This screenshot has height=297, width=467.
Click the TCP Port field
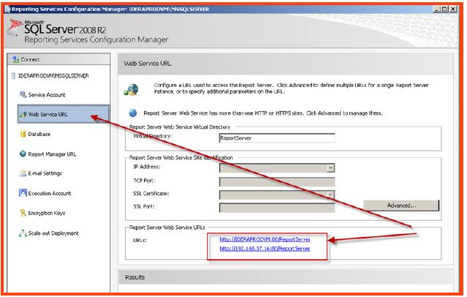tap(277, 181)
